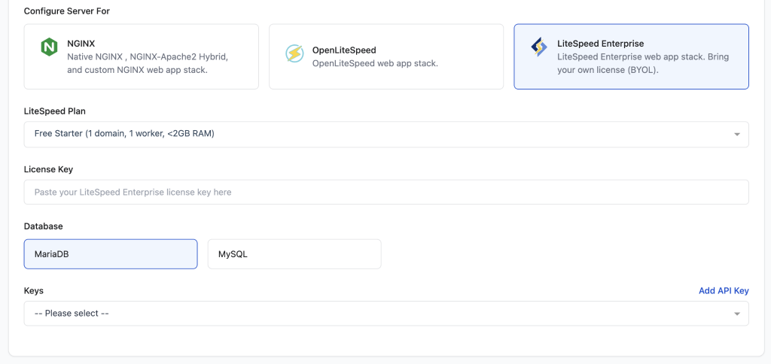The width and height of the screenshot is (771, 364).
Task: Click the Bring your own license description
Action: 643,63
